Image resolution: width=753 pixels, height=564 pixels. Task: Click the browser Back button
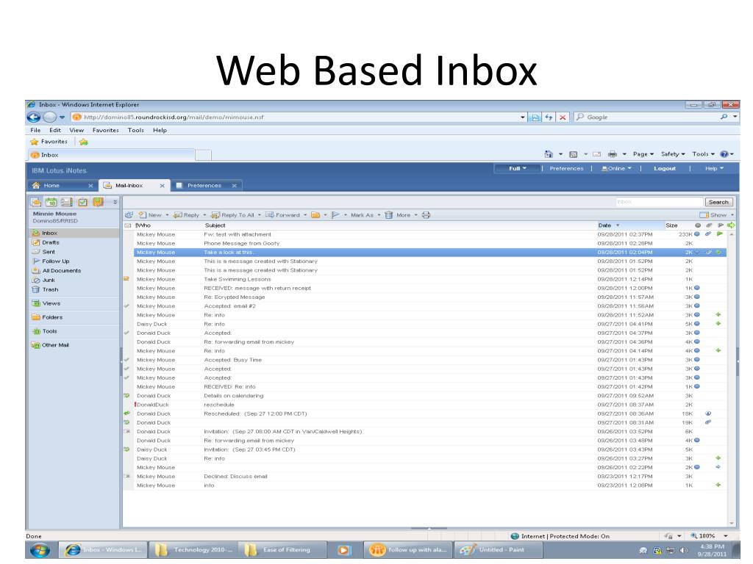(x=34, y=117)
